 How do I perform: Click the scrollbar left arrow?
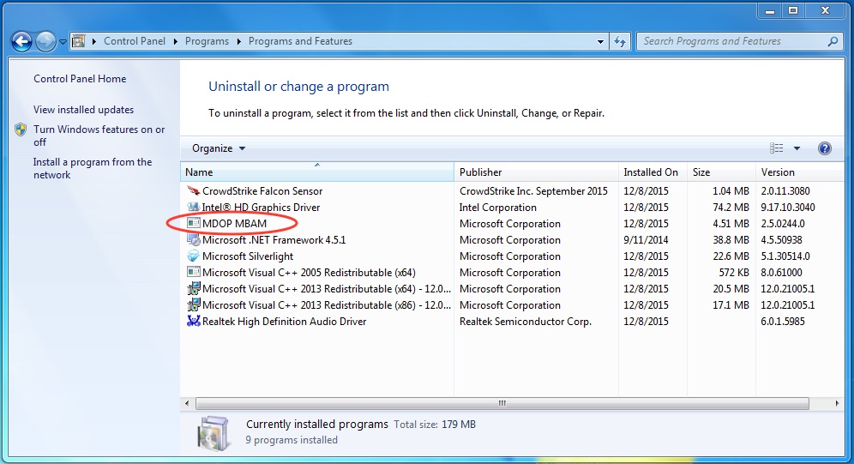pyautogui.click(x=188, y=404)
